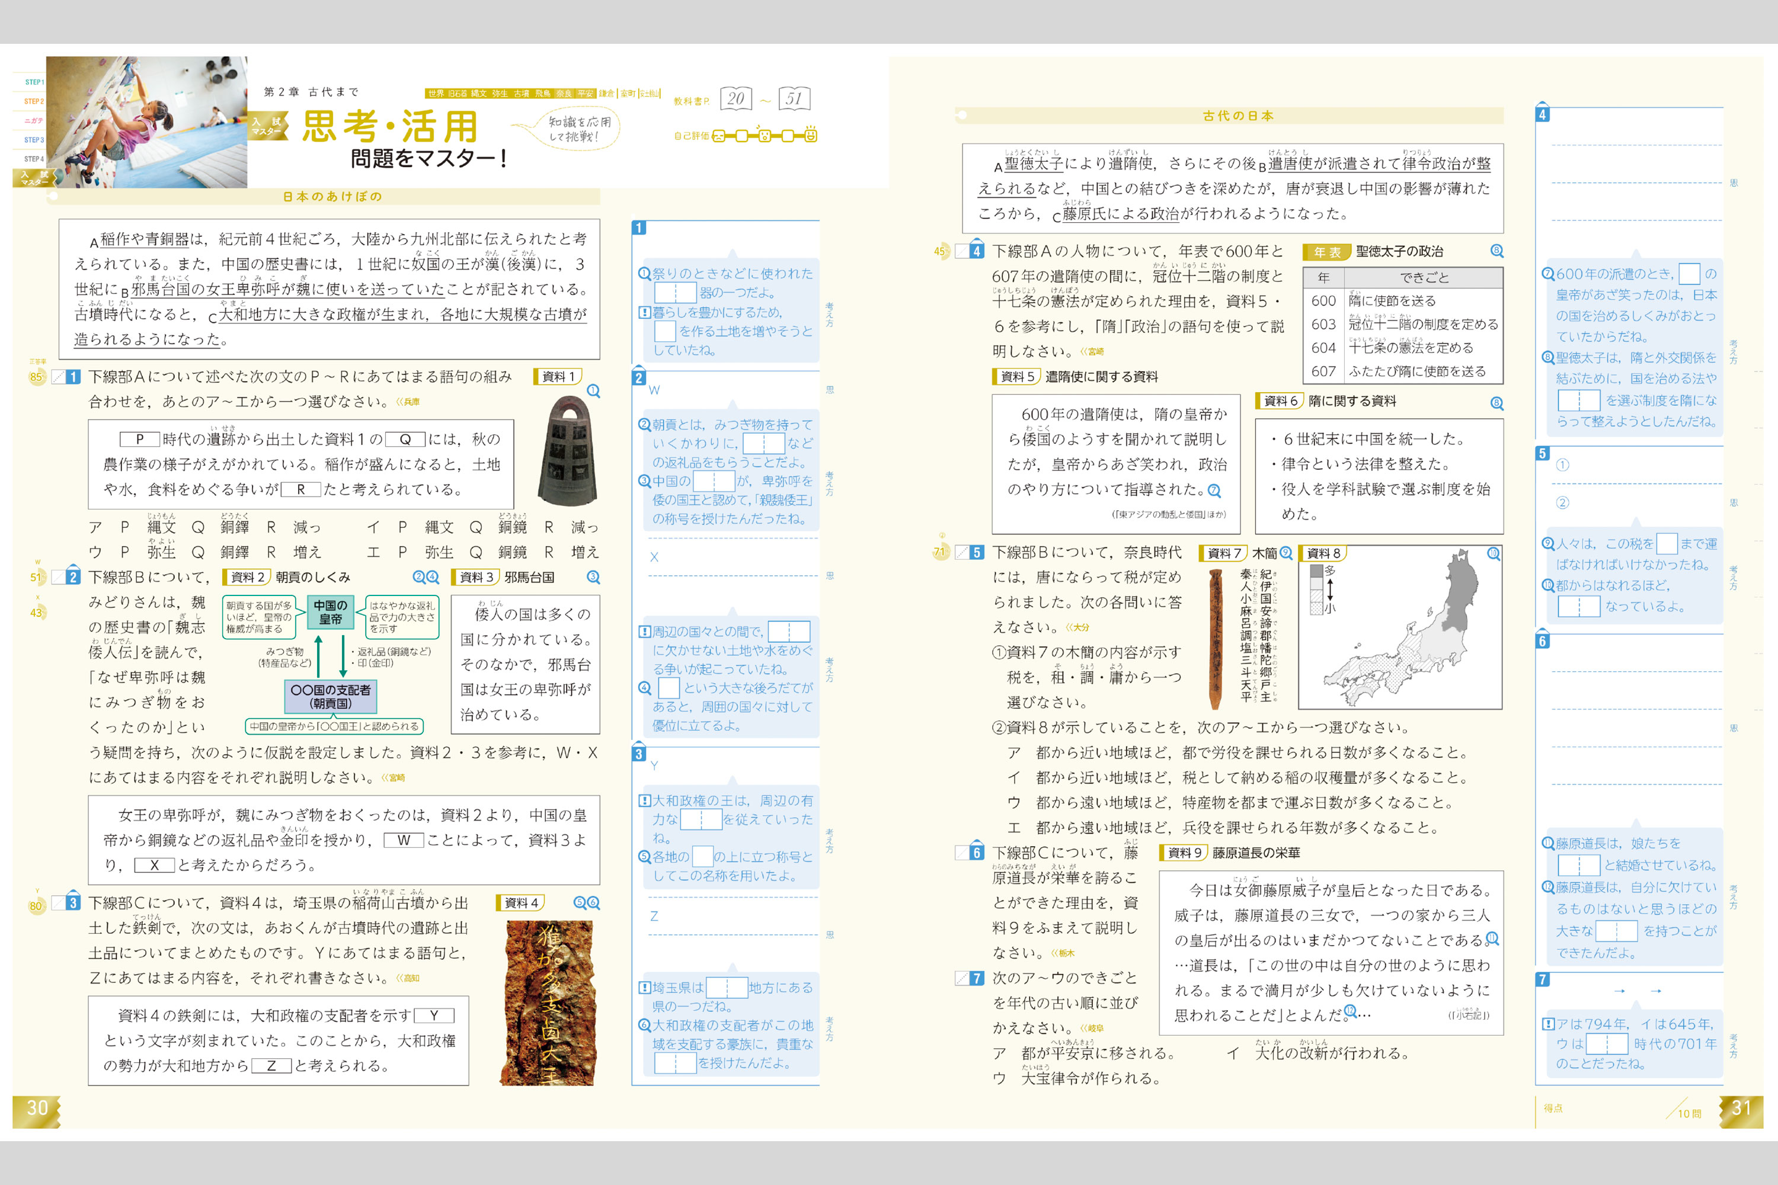Tick the checkbox beside question 3 下線部C

click(x=57, y=903)
